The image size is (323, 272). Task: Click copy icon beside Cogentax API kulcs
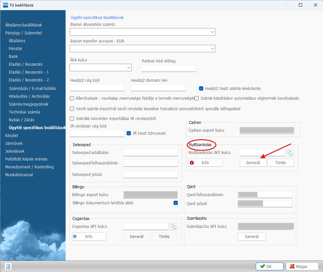point(173,227)
